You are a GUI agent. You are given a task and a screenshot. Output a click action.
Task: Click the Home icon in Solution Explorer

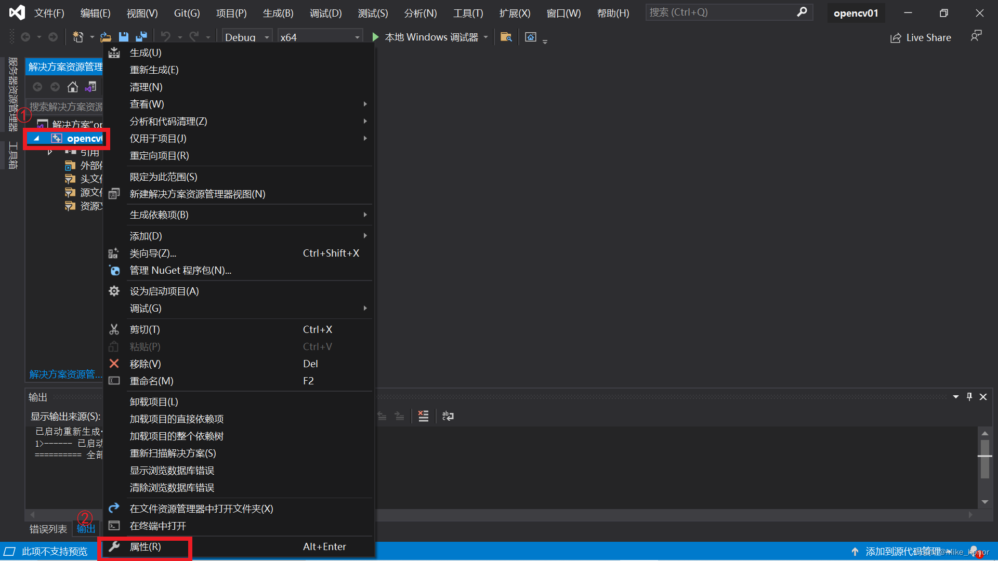tap(73, 87)
